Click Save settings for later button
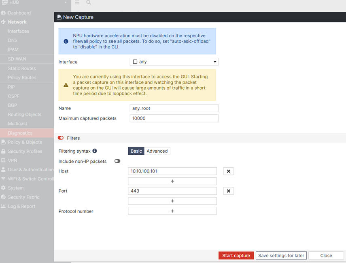Screen dimensions: 346x263 coord(281,256)
